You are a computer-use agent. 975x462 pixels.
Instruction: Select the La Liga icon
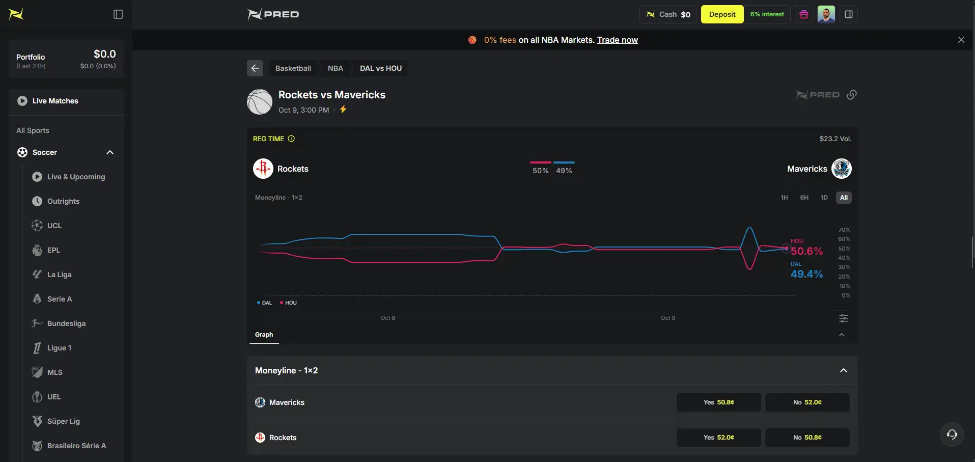[37, 275]
